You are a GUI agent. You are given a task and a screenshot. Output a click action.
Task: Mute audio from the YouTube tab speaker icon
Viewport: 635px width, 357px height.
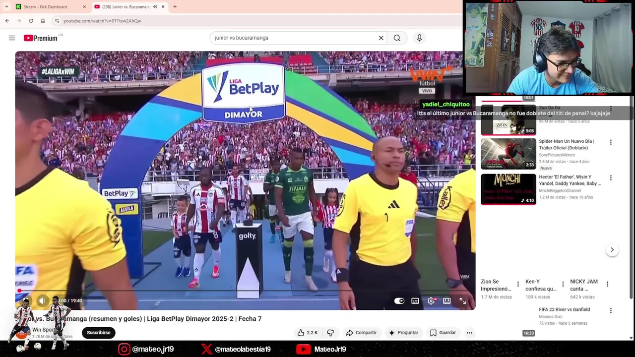pos(155,6)
